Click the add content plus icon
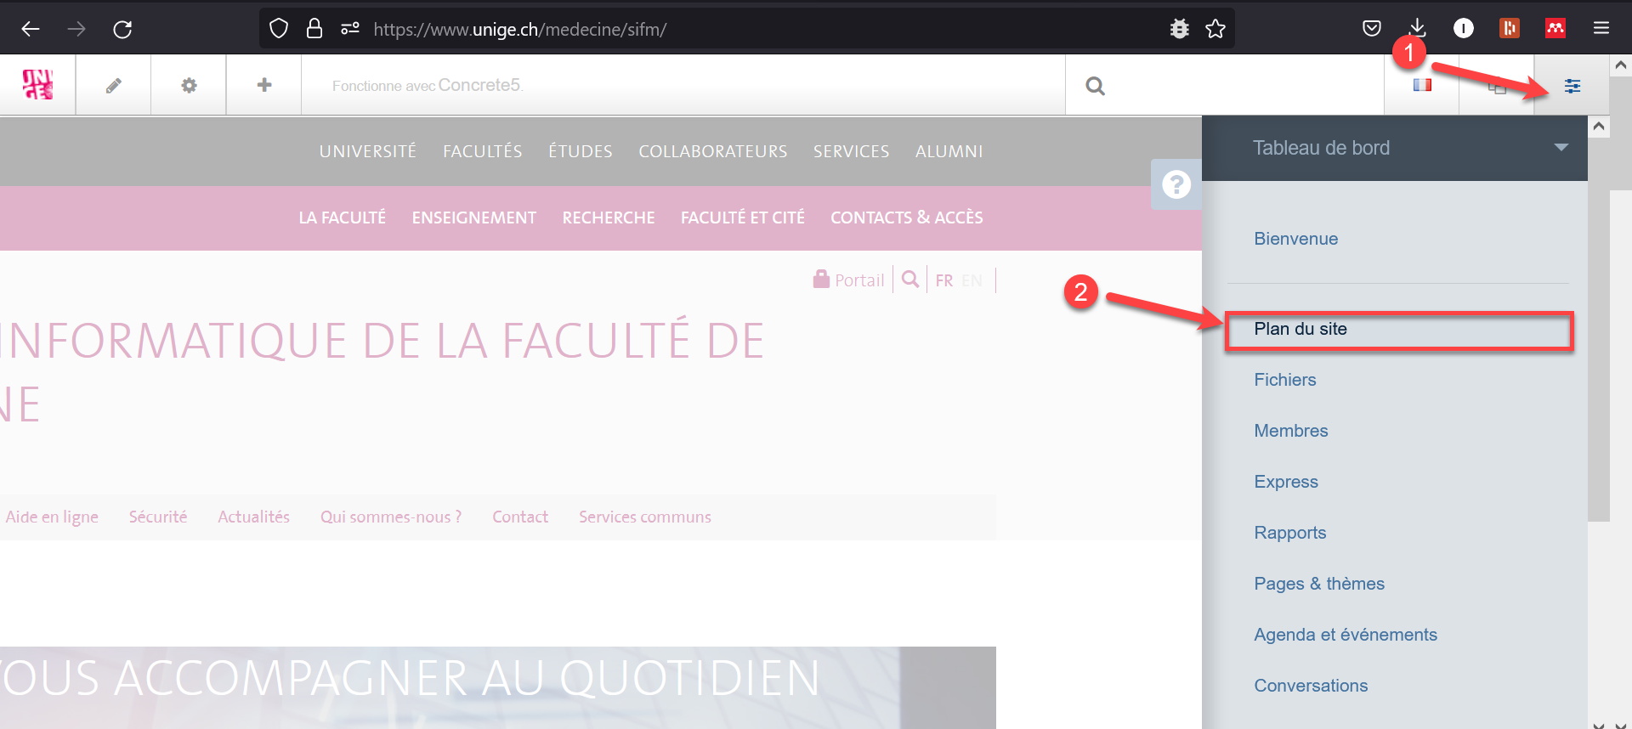This screenshot has height=729, width=1632. click(x=264, y=85)
